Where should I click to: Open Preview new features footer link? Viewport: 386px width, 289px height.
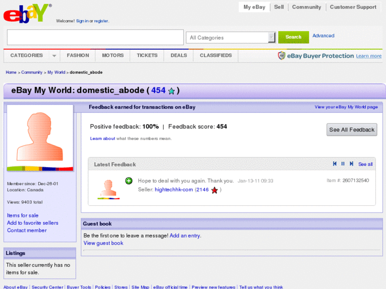pyautogui.click(x=213, y=287)
